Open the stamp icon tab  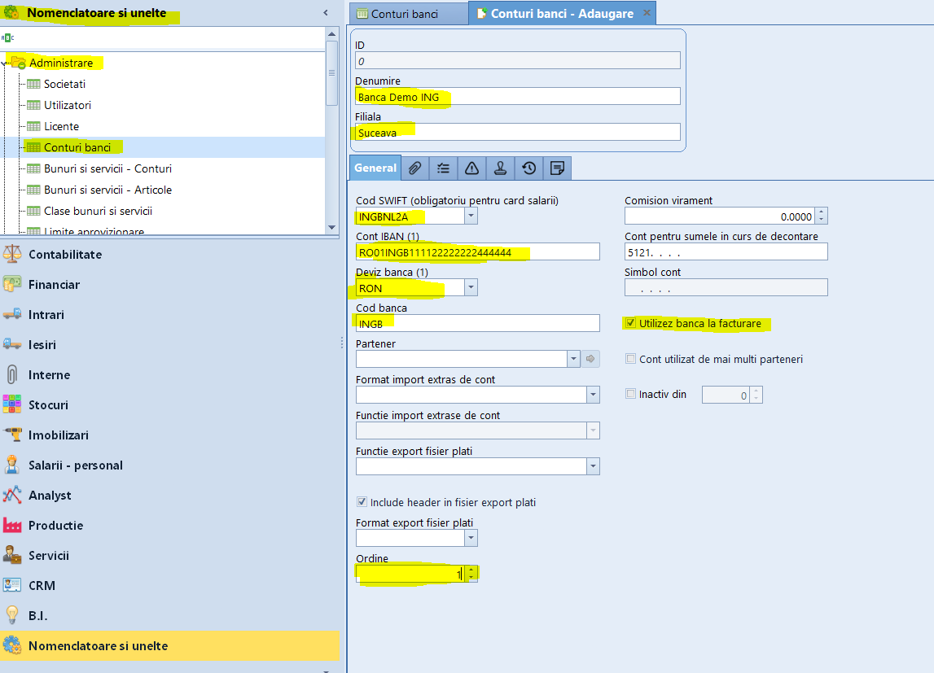(500, 168)
